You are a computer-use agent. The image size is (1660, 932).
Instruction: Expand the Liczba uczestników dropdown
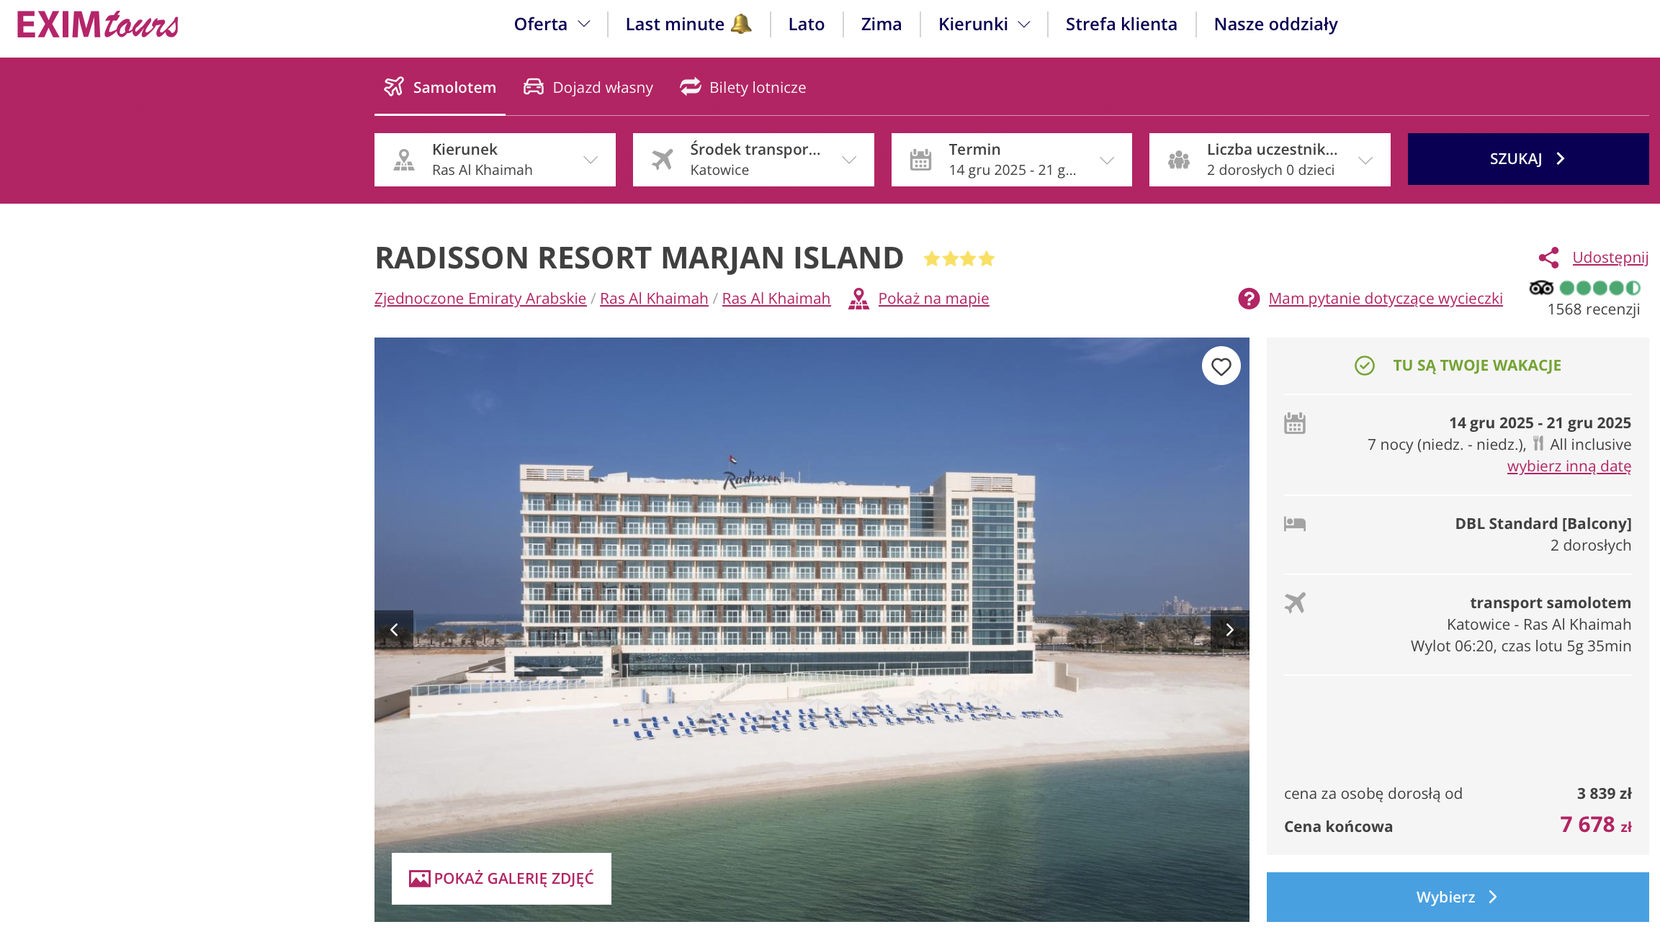(1270, 160)
